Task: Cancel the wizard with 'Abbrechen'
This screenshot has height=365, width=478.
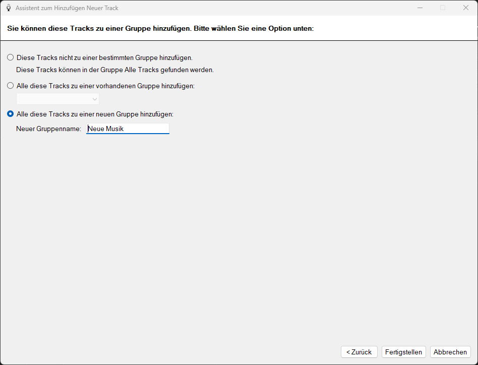Action: click(x=450, y=352)
